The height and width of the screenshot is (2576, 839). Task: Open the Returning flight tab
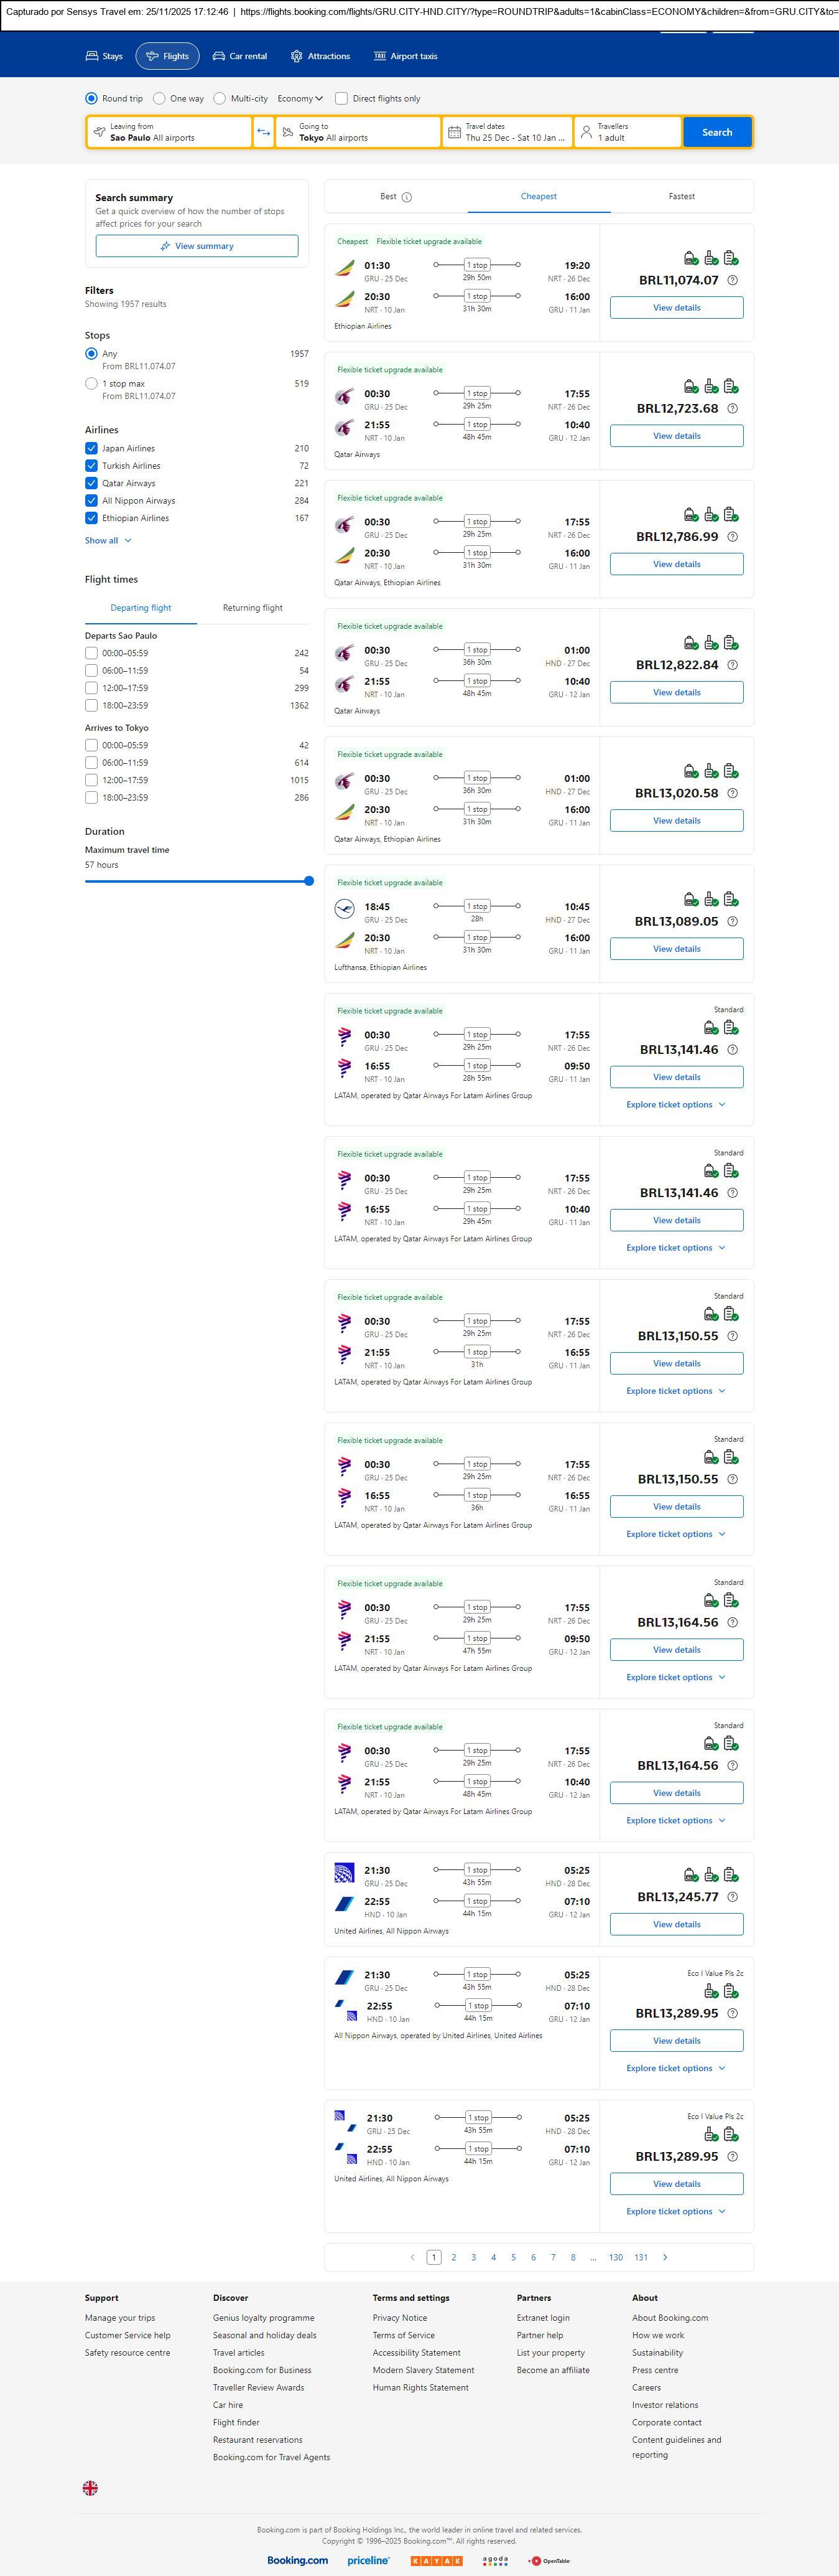252,608
